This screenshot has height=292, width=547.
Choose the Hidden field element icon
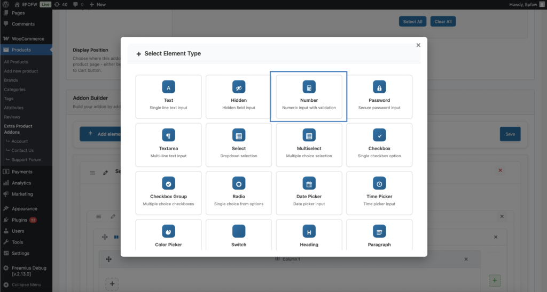239,87
